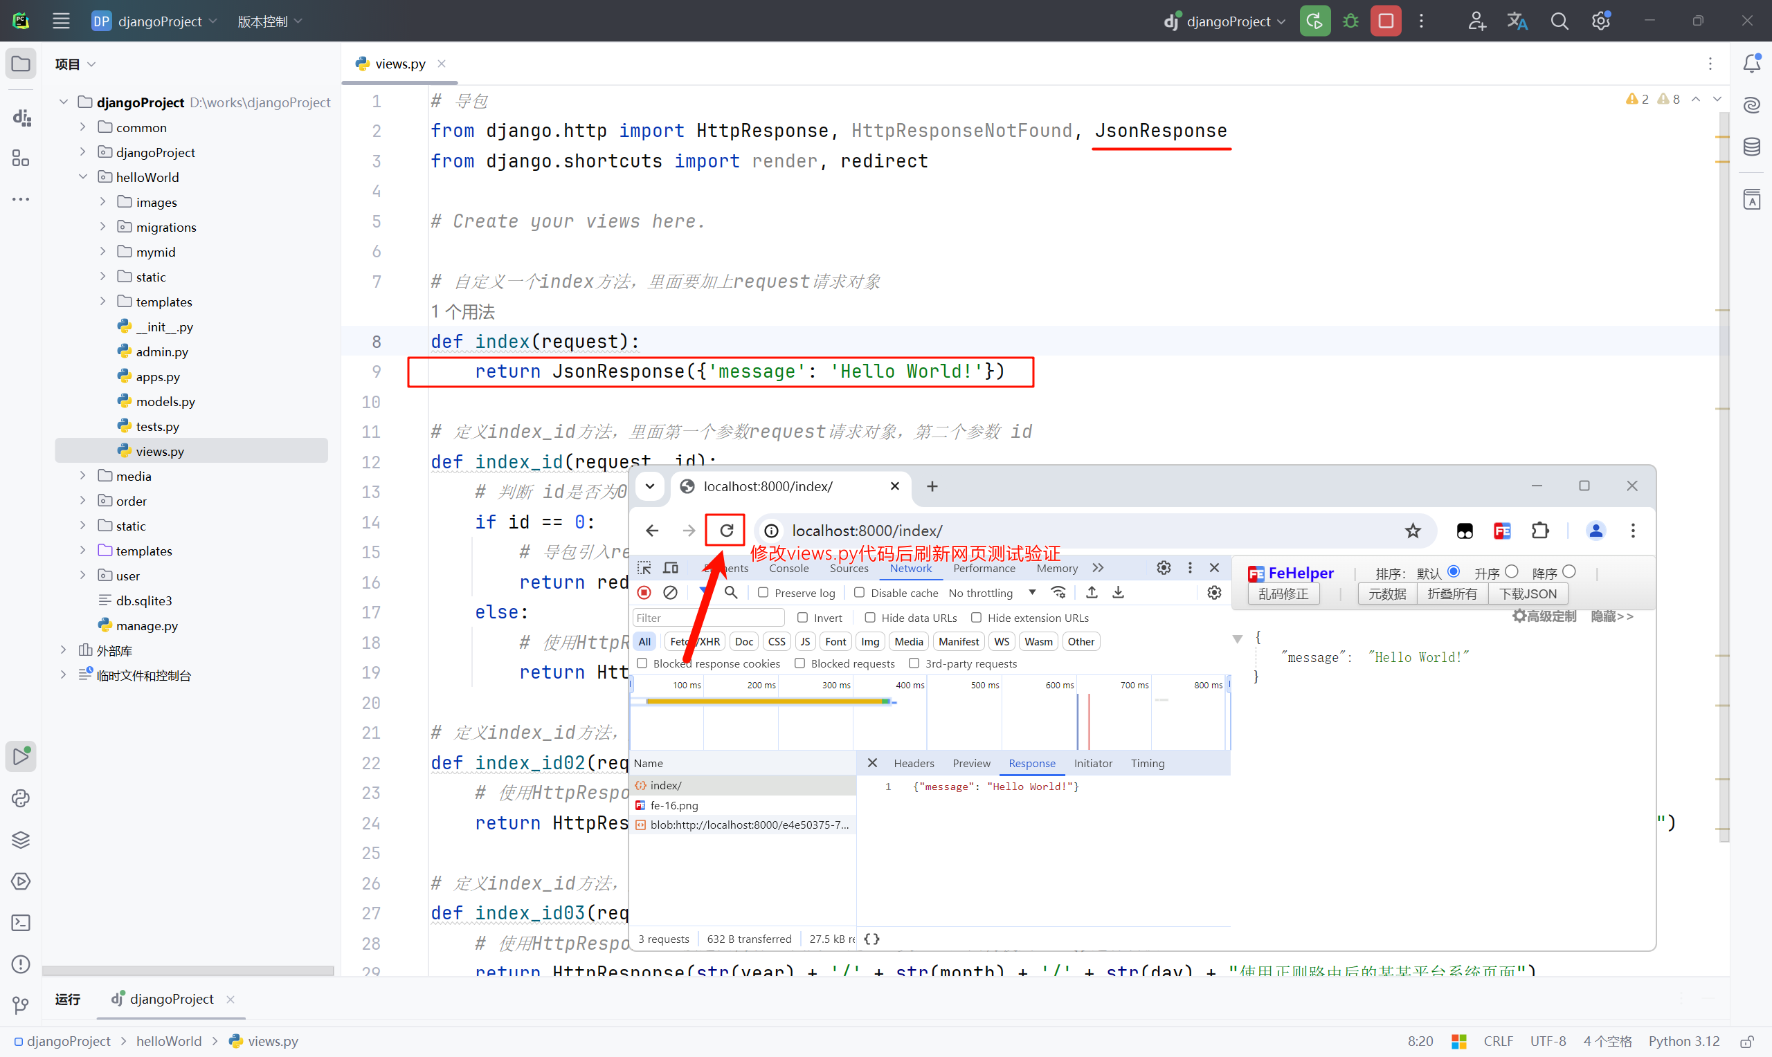
Task: Enable Preserve log checkbox
Action: tap(762, 593)
